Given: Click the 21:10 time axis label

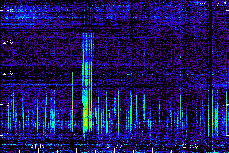Looking at the screenshot, I should pyautogui.click(x=38, y=146).
